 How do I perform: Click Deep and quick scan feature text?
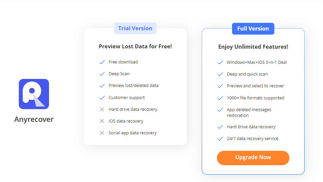247,74
